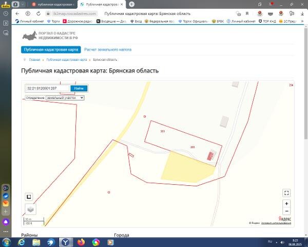This screenshot has height=247, width=308.
Task: Expand the земельный участок type dropdown
Action: click(x=65, y=98)
